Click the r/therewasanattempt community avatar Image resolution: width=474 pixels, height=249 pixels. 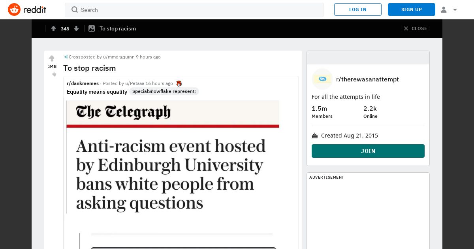[322, 79]
